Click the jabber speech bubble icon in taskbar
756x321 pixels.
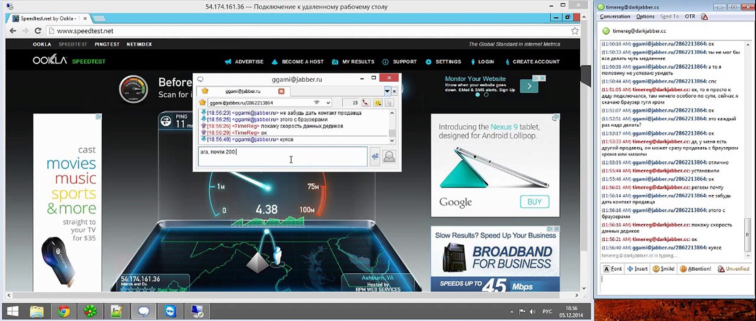click(144, 311)
